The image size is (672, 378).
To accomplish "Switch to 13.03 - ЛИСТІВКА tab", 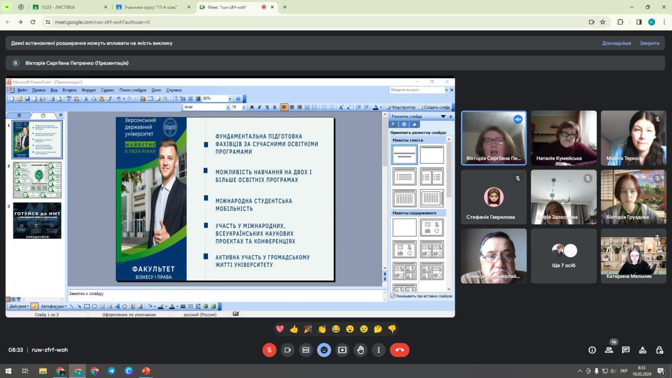I will pyautogui.click(x=69, y=7).
